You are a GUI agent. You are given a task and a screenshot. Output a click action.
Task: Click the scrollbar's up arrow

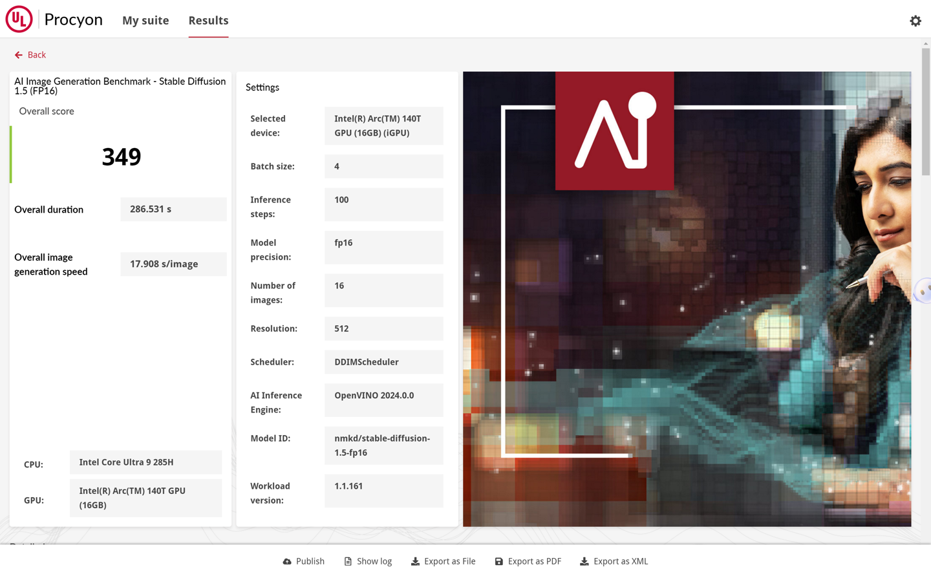[926, 43]
